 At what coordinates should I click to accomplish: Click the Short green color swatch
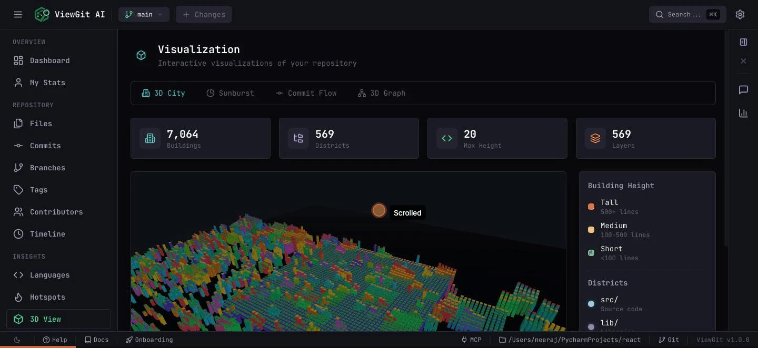pos(591,253)
